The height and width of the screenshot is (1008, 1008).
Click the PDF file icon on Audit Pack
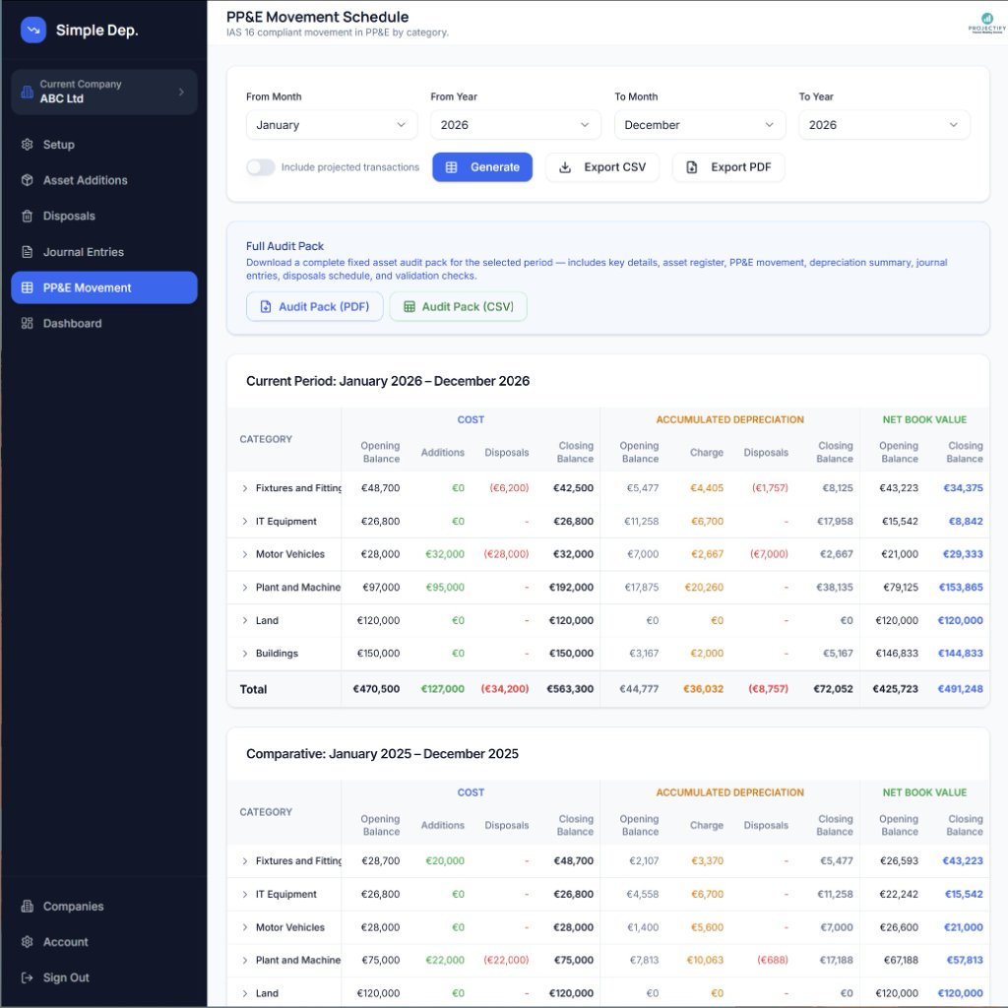(x=266, y=307)
